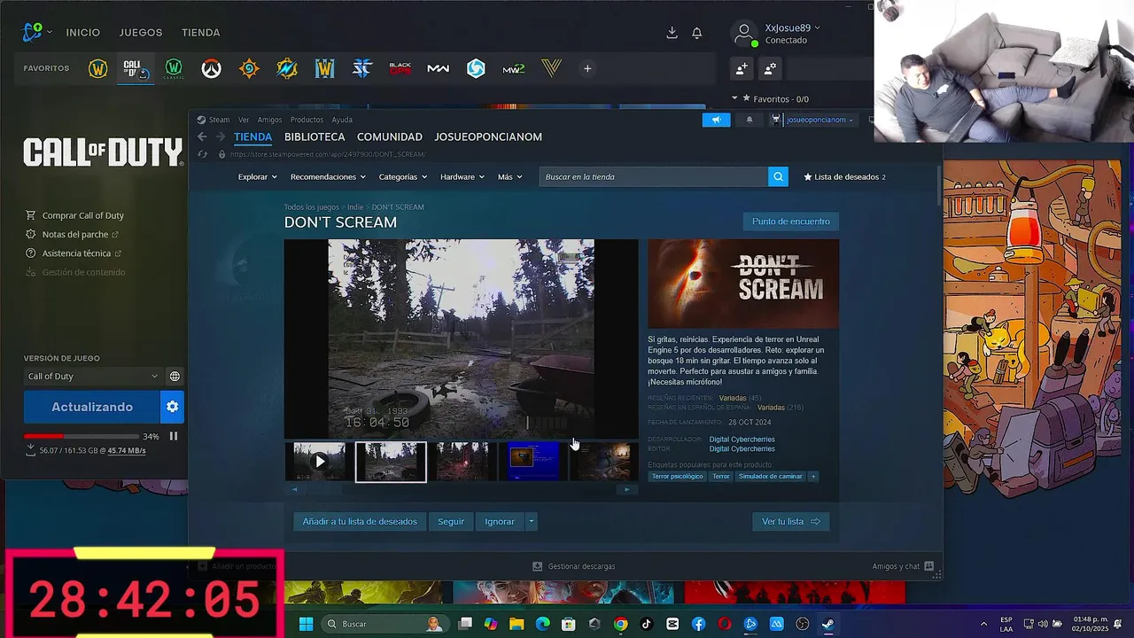The height and width of the screenshot is (638, 1134).
Task: Open Call of Duty game settings gear
Action: click(172, 407)
